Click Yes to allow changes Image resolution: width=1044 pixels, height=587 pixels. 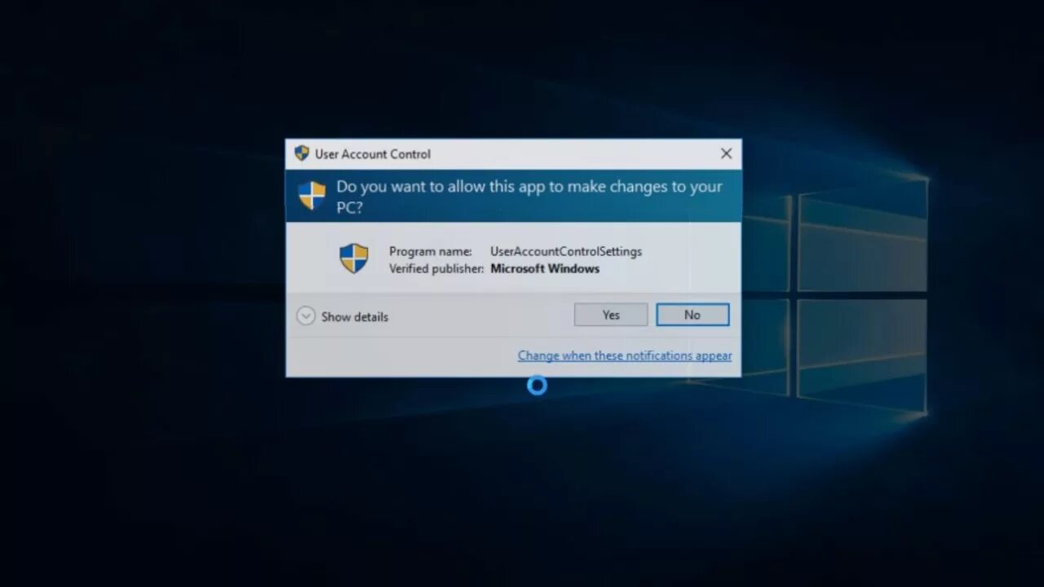[611, 315]
